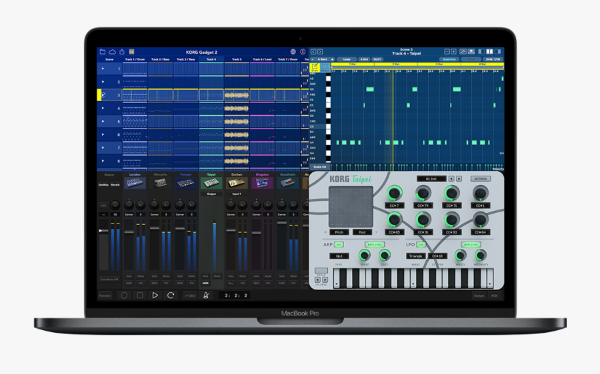Select Track 2 / Bass column header
The image size is (600, 374).
(160, 59)
